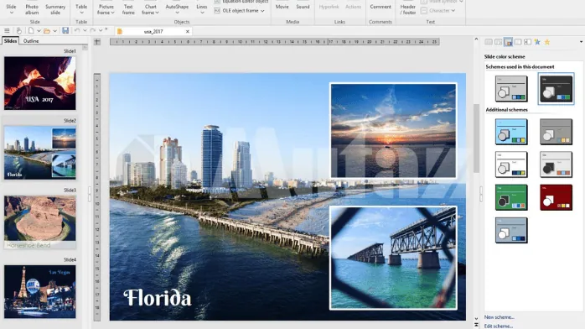Open Chart frame dropdown

coord(150,9)
